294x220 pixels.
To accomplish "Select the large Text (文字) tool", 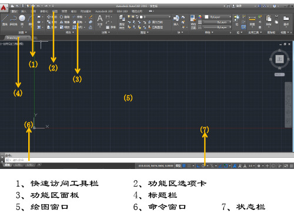I will [x=100, y=21].
